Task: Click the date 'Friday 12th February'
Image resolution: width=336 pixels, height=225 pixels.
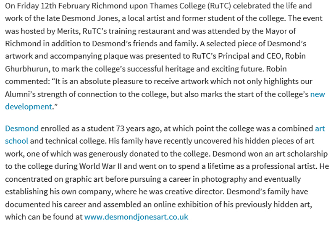Action: (53, 6)
